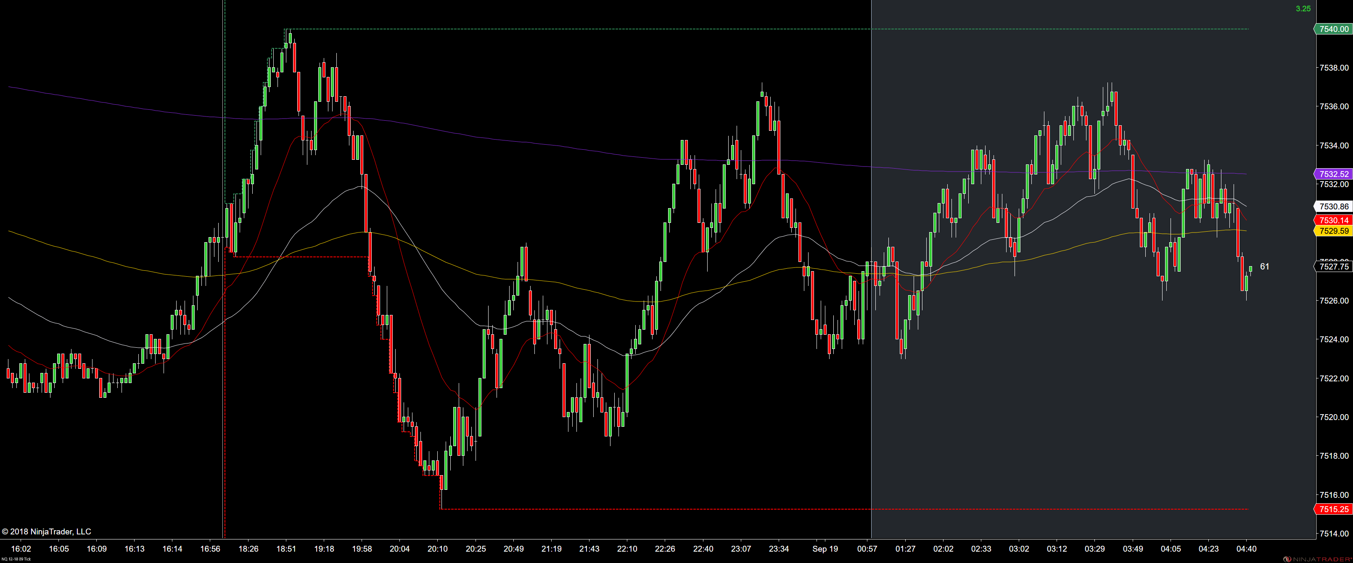This screenshot has height=563, width=1353.
Task: Click the 20:49 time axis label
Action: click(514, 549)
